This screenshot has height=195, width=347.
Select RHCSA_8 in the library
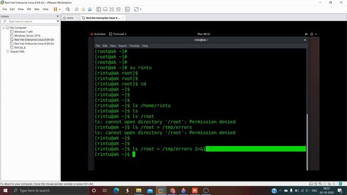[20, 48]
